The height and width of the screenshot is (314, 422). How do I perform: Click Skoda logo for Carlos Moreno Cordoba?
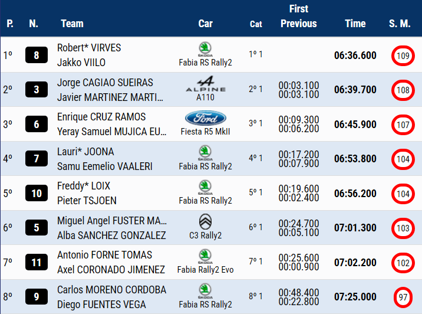pyautogui.click(x=205, y=290)
